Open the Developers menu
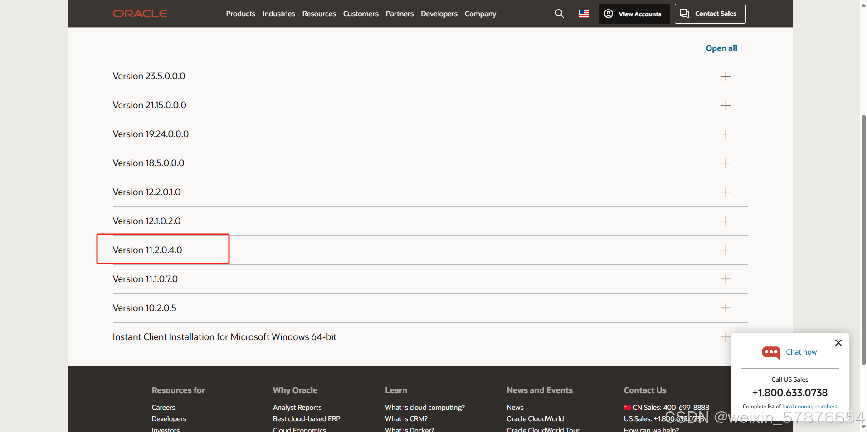The width and height of the screenshot is (867, 432). pyautogui.click(x=438, y=14)
